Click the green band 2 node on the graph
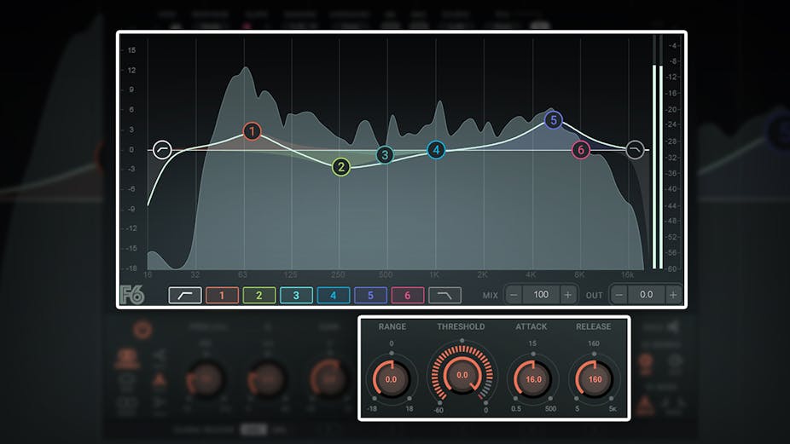790x444 pixels. tap(341, 167)
